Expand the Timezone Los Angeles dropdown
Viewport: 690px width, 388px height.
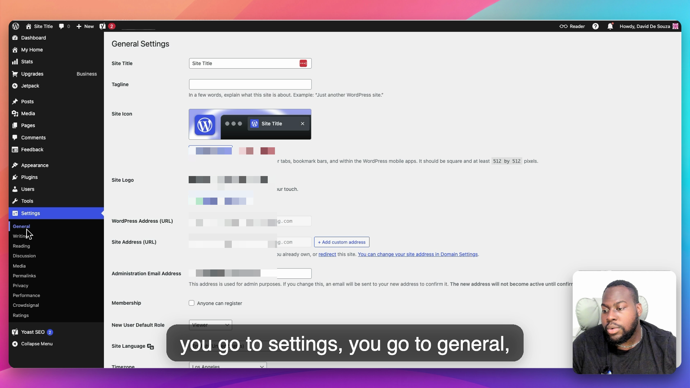tap(227, 366)
